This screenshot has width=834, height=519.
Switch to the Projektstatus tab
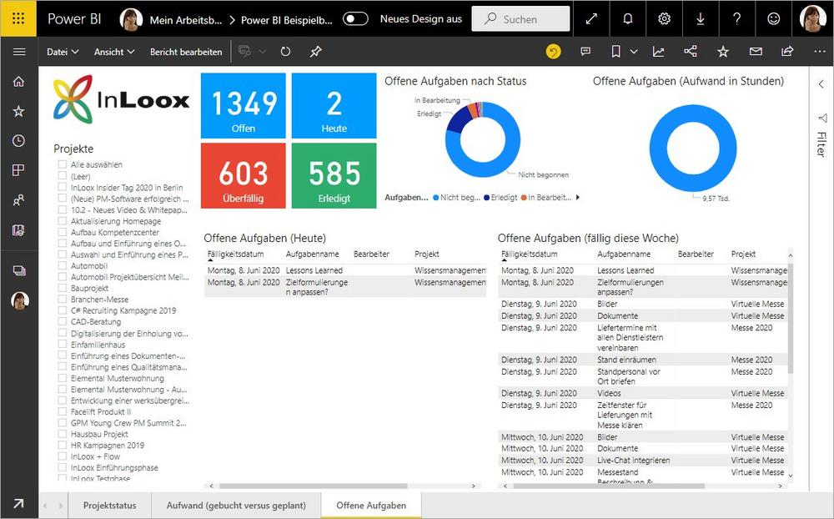coord(109,505)
